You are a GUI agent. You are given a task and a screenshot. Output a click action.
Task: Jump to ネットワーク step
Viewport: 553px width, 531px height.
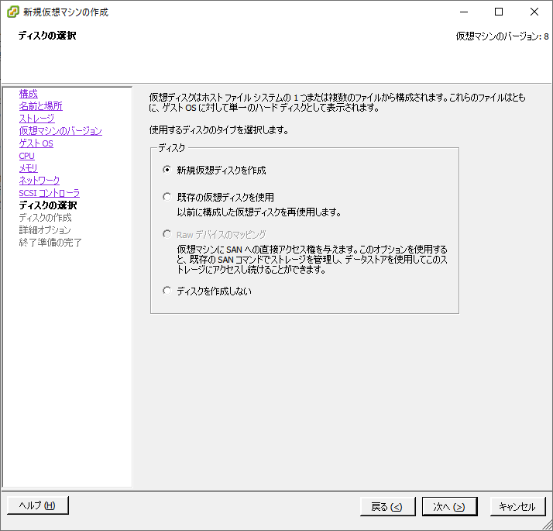point(39,181)
